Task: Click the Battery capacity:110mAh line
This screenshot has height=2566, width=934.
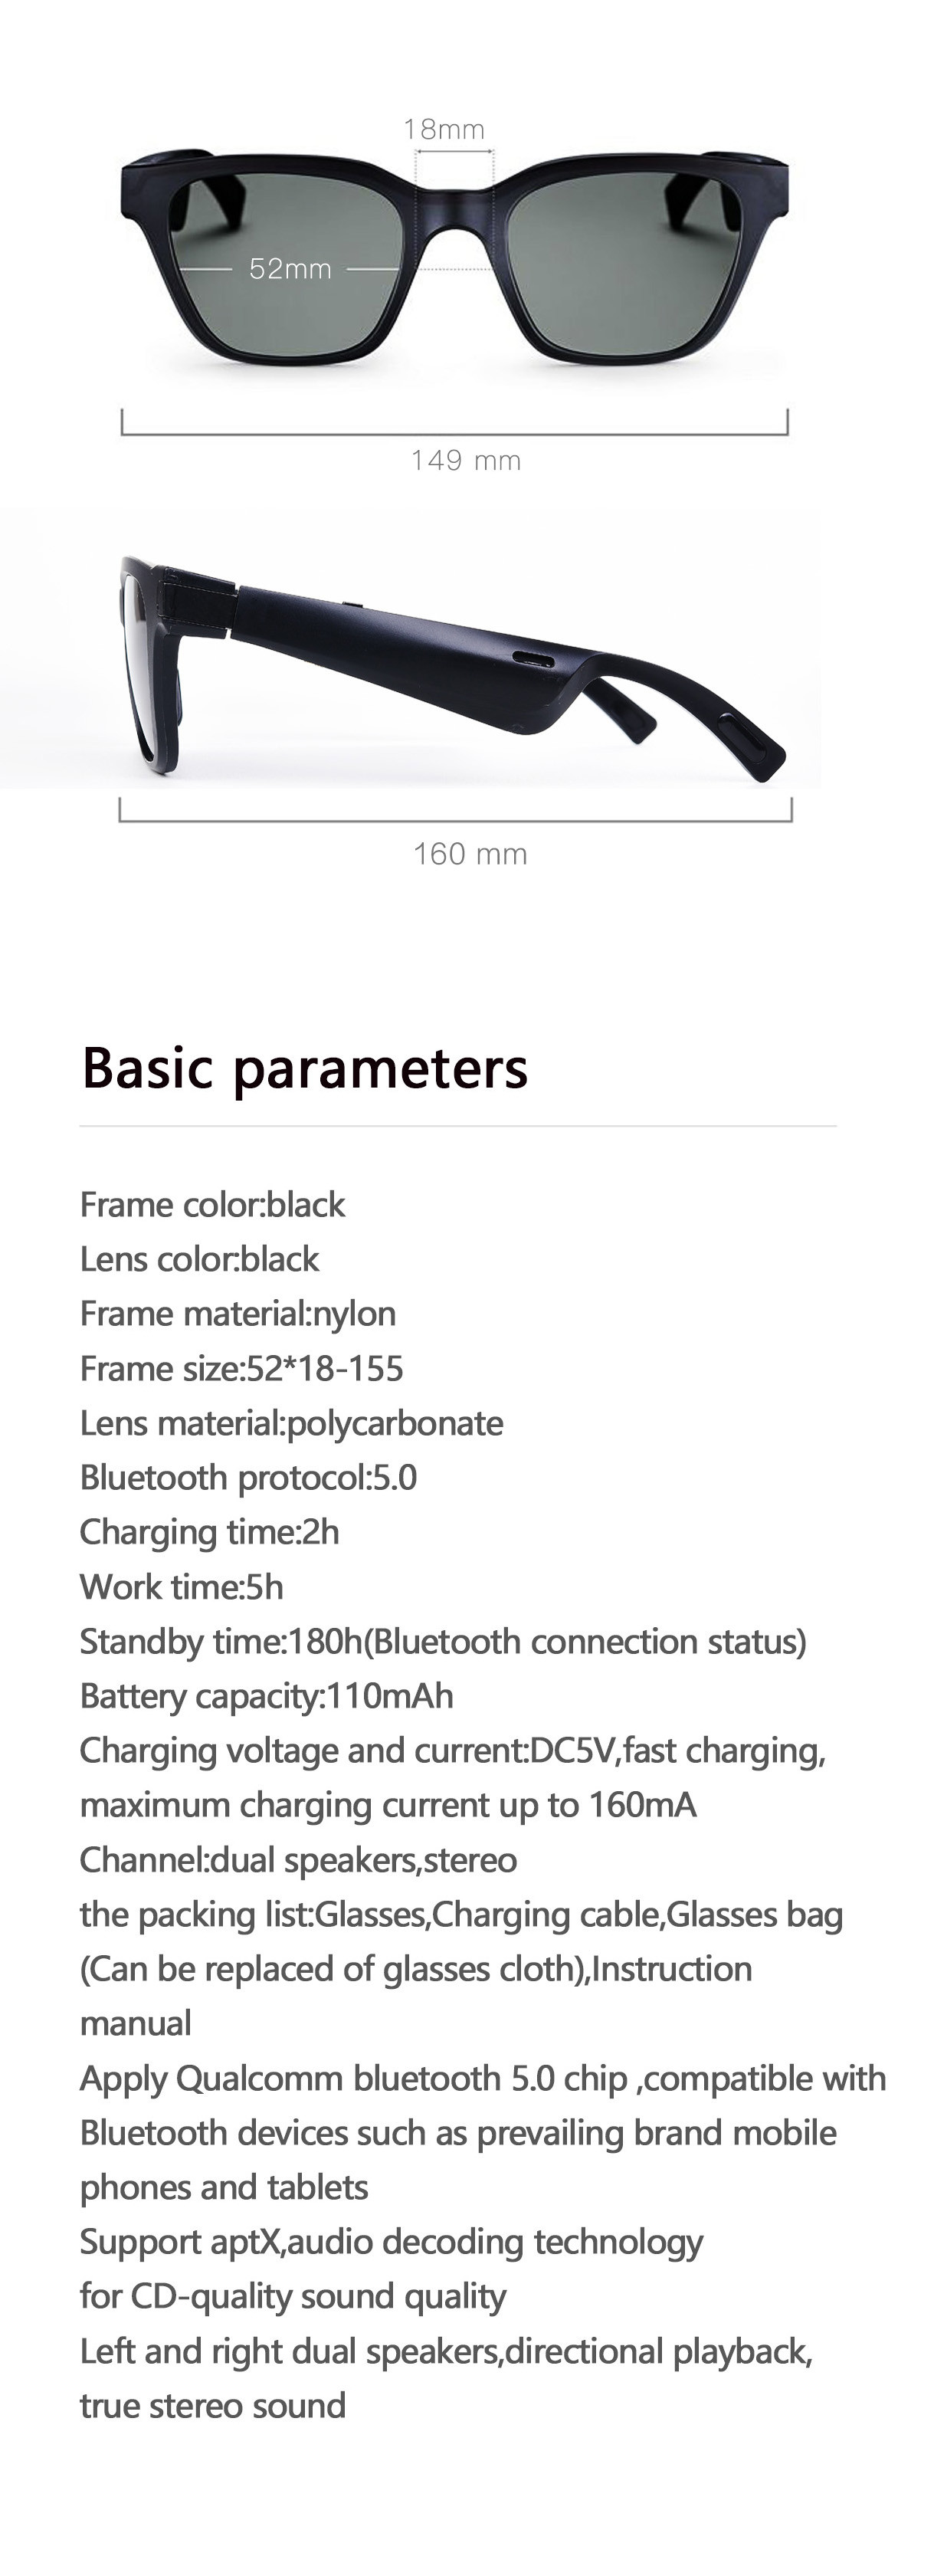Action: tap(266, 1696)
